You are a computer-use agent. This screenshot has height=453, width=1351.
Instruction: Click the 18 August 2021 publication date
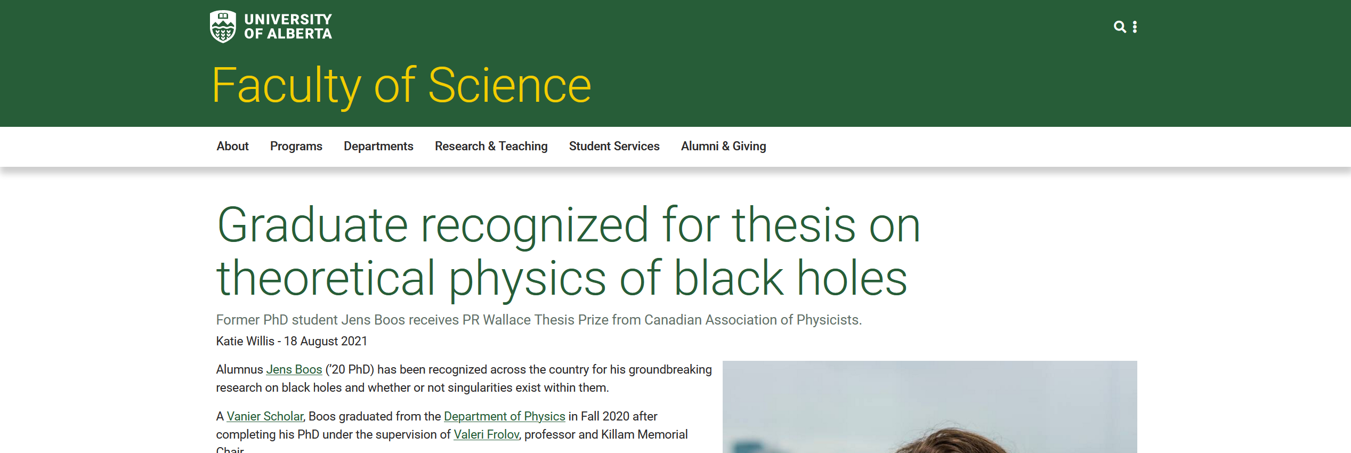click(x=326, y=341)
